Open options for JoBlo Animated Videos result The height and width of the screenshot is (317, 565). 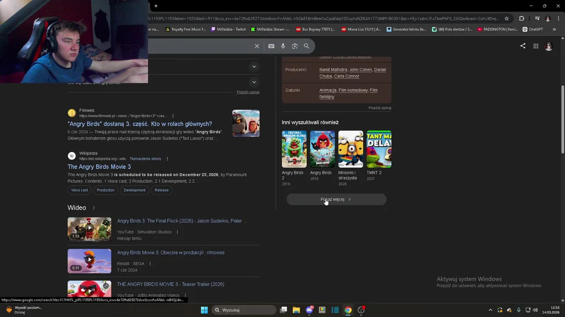click(x=185, y=295)
